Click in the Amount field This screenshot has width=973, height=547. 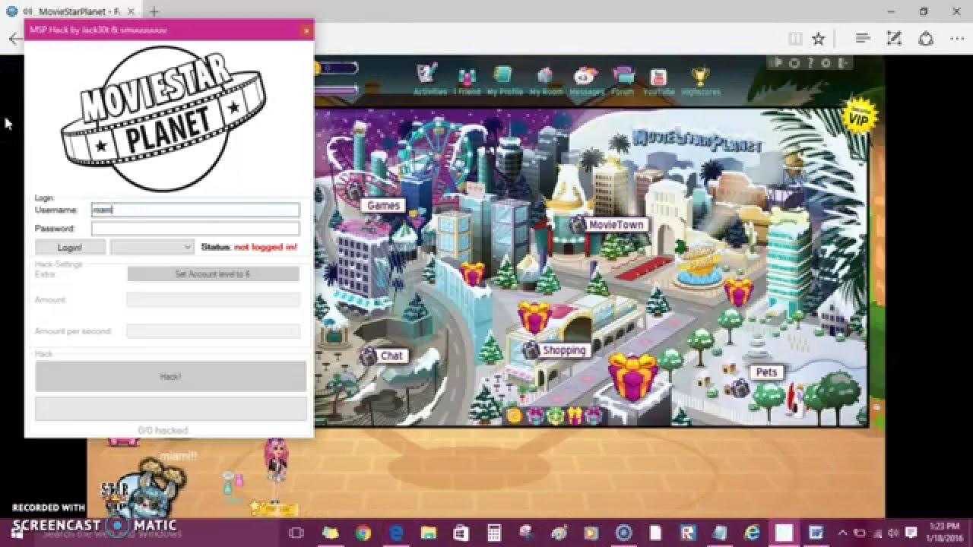(213, 300)
